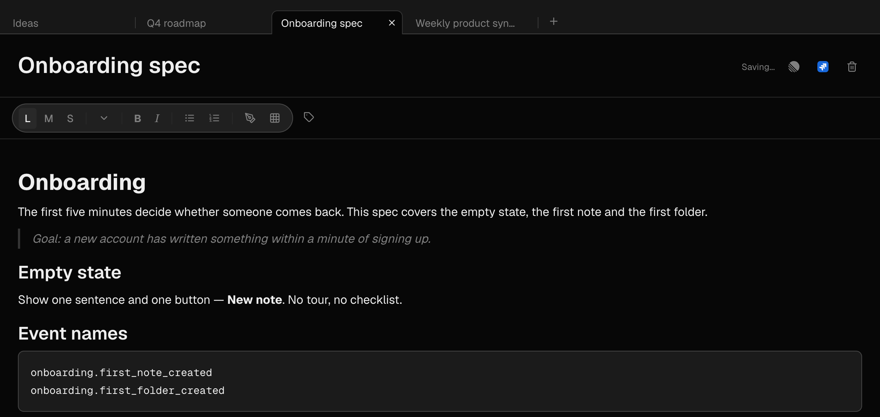Insert a numbered list
Viewport: 880px width, 417px height.
point(214,118)
